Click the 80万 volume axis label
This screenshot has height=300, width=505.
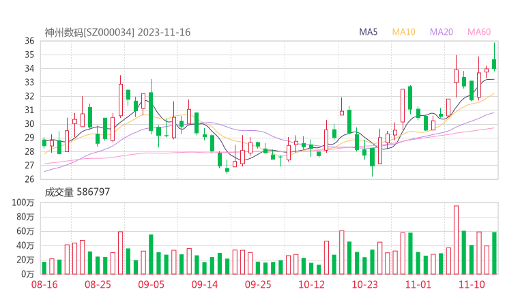pos(25,217)
